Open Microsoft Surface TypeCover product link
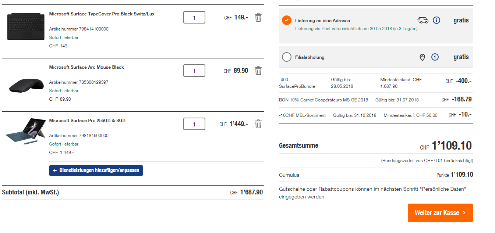Viewport: 495px width, 233px height. [102, 14]
